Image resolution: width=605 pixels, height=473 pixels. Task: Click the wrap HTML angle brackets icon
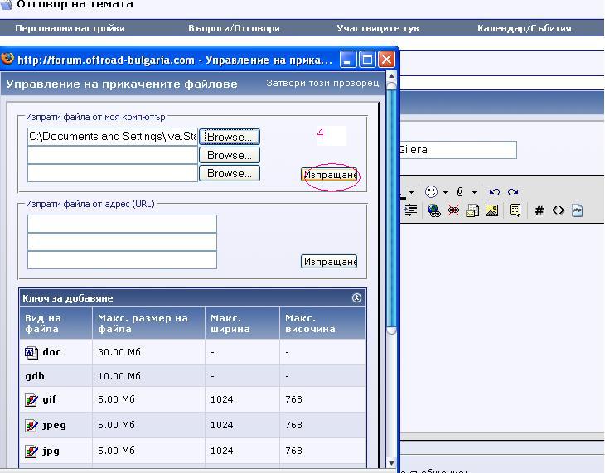pos(558,210)
